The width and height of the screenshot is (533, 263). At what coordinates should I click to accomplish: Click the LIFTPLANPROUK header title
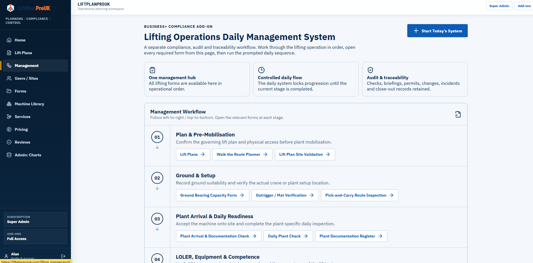(x=94, y=4)
